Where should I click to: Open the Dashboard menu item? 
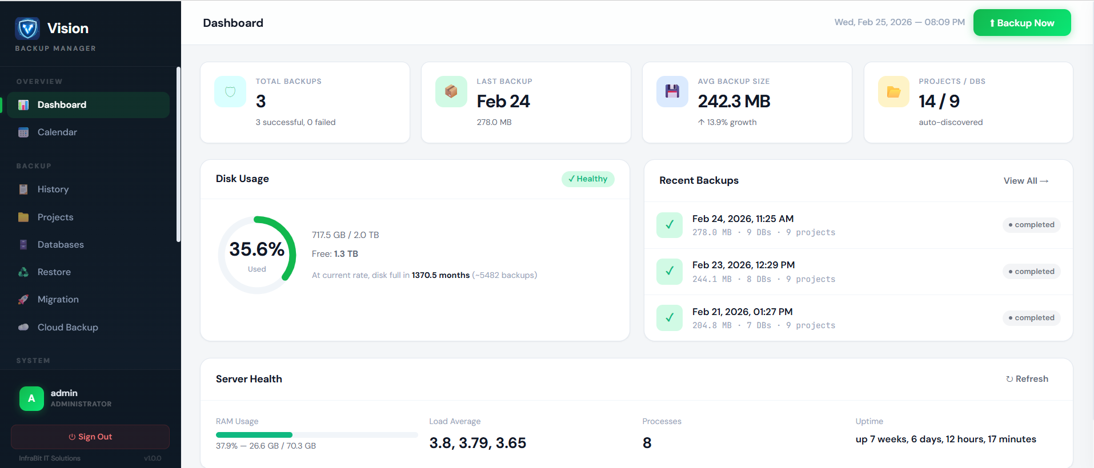88,105
